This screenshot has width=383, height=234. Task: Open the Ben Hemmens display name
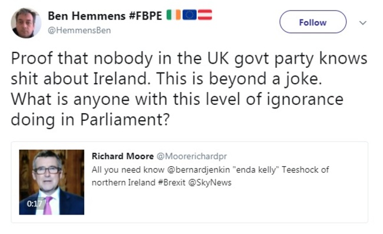tap(87, 16)
